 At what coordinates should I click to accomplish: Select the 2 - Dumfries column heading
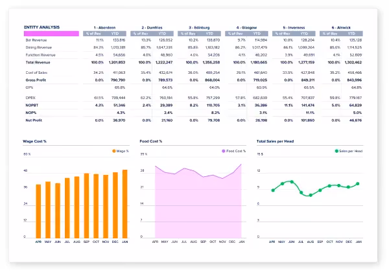[x=152, y=27]
